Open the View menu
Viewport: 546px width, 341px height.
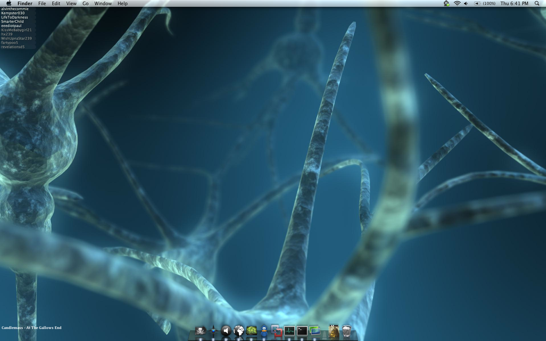pos(71,3)
